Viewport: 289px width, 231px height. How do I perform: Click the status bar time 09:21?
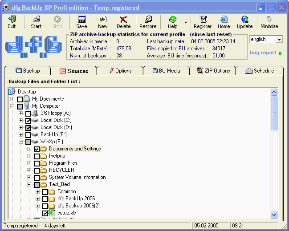pos(238,226)
